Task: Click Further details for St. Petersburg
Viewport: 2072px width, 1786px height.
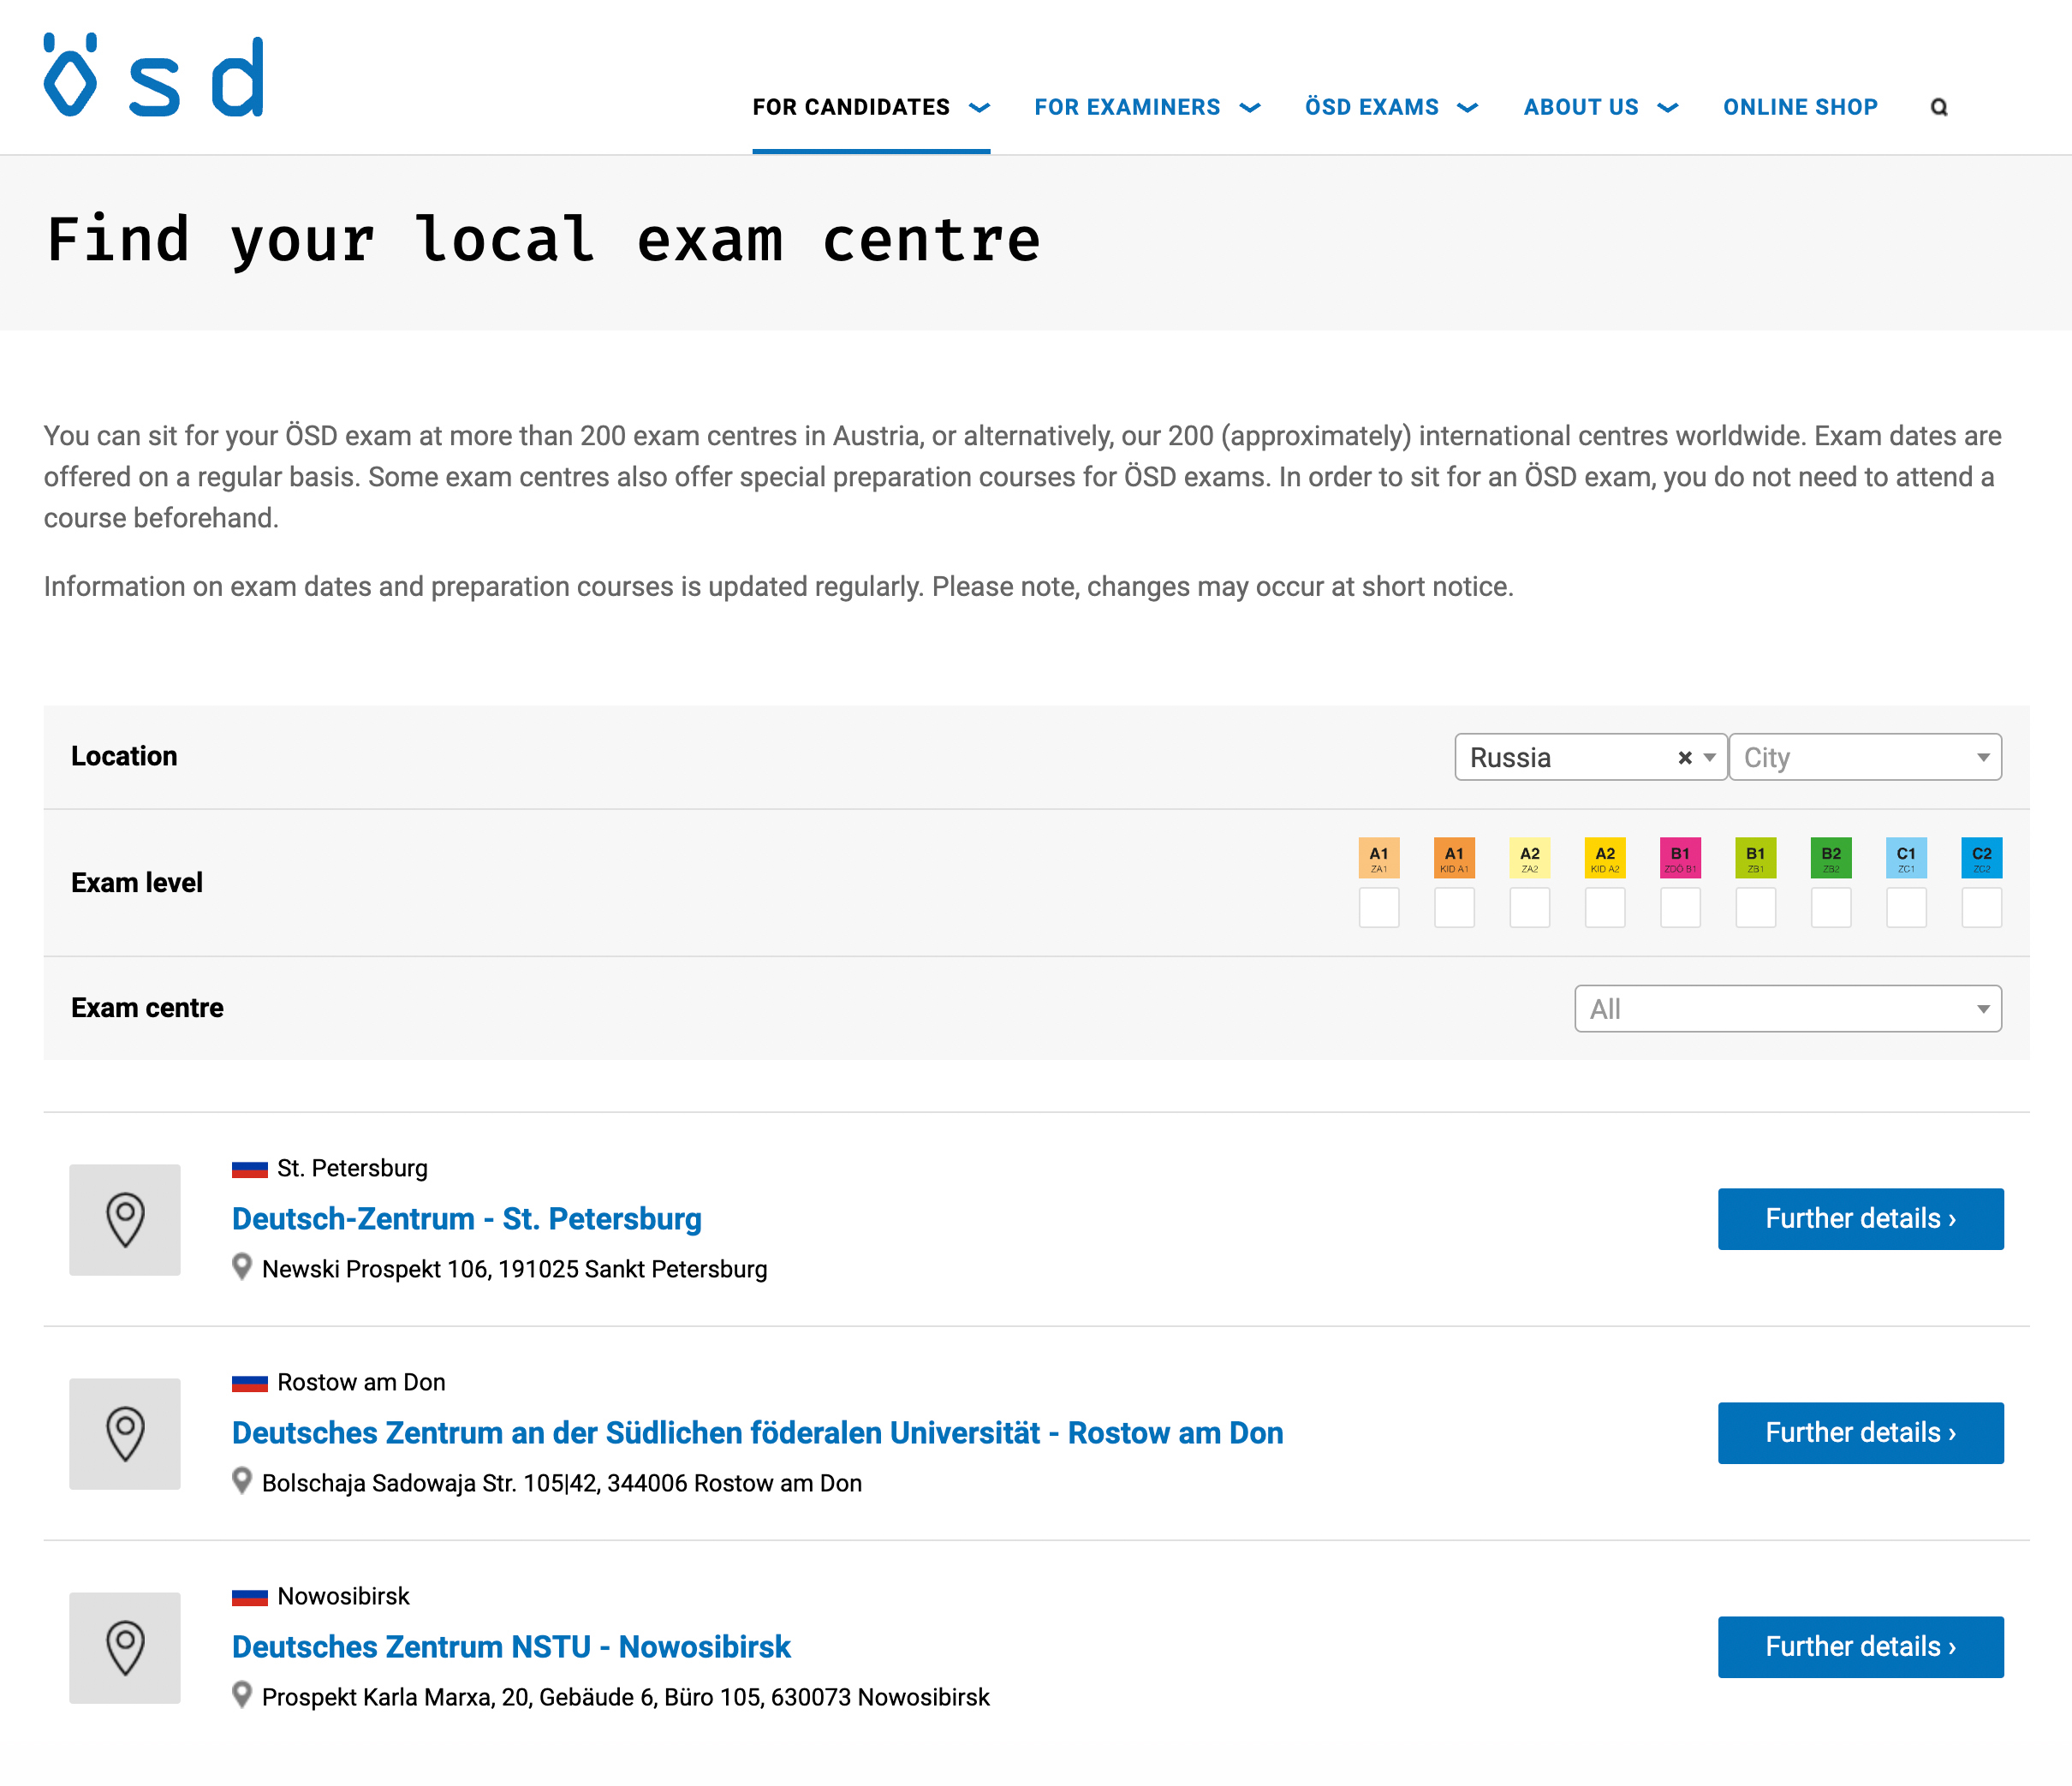Action: click(1861, 1219)
